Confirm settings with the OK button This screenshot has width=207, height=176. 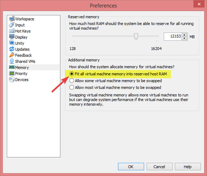click(131, 167)
